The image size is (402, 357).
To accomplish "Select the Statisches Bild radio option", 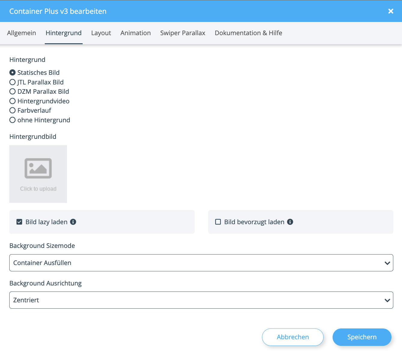I will click(x=12, y=72).
